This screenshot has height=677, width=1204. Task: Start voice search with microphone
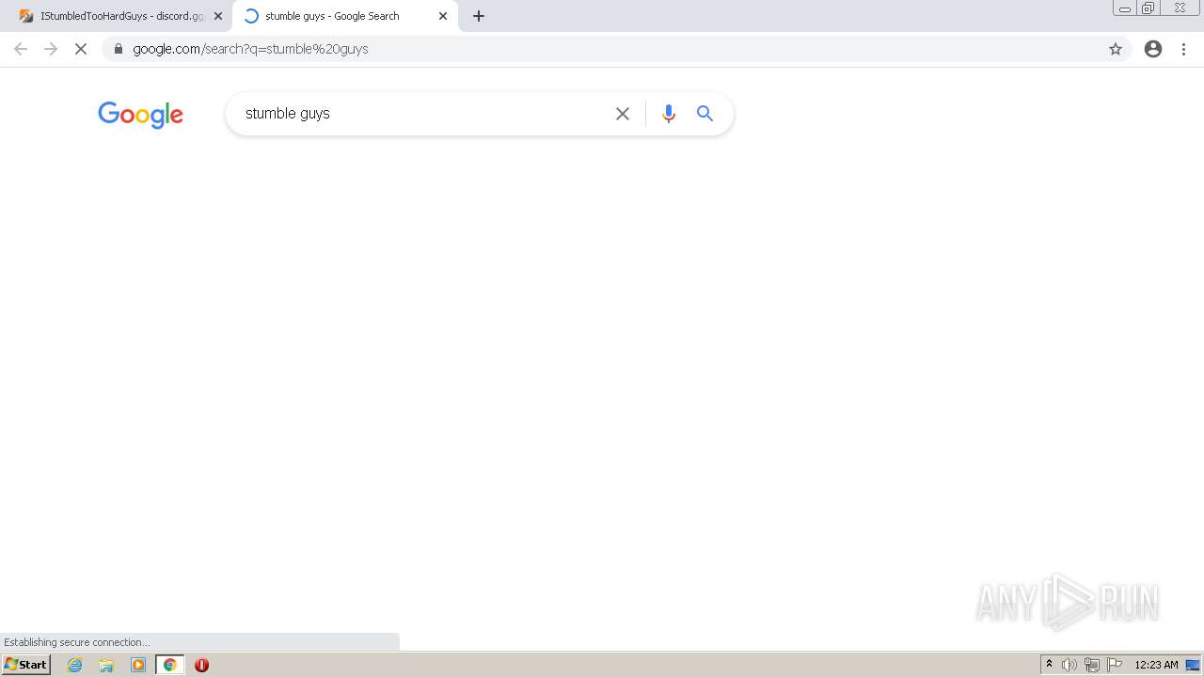click(669, 114)
